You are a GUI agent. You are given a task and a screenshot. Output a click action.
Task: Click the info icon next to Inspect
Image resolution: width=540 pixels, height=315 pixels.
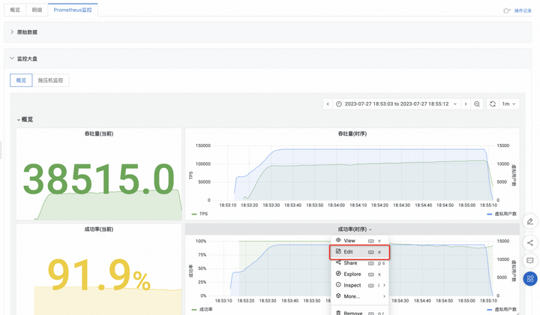(x=338, y=285)
